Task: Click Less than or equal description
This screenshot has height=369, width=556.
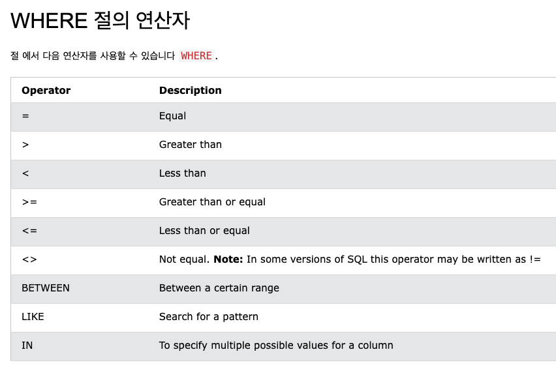Action: (x=205, y=231)
